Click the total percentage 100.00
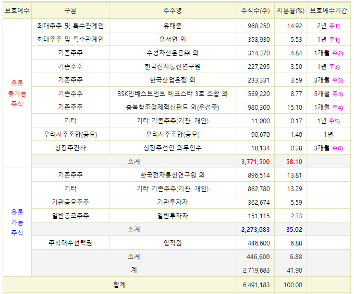Screen dimensions: 354x294 (x=293, y=285)
